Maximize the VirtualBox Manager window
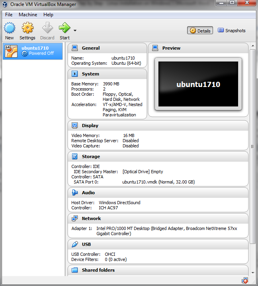Viewport: 258px width, 286px height. pos(232,3)
